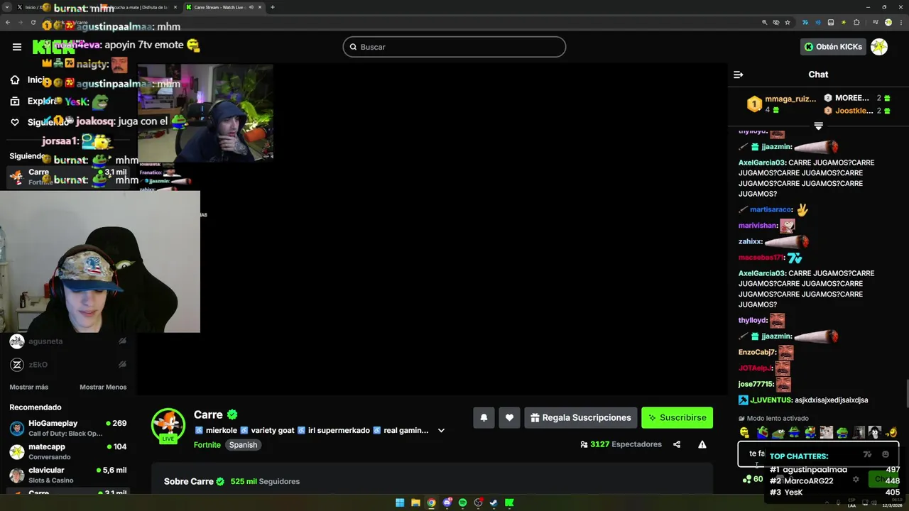
Task: Open Steam from taskbar
Action: [494, 503]
